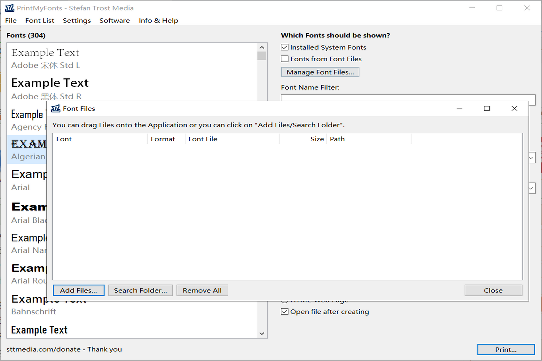Click the Search Folder... button
The width and height of the screenshot is (542, 361).
click(141, 290)
